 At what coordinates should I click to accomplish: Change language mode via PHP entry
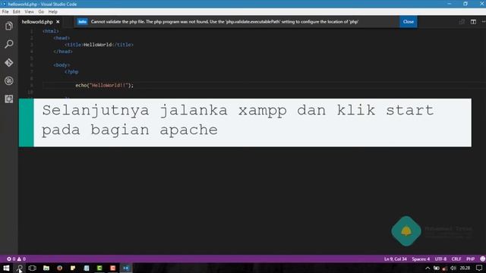click(x=470, y=259)
